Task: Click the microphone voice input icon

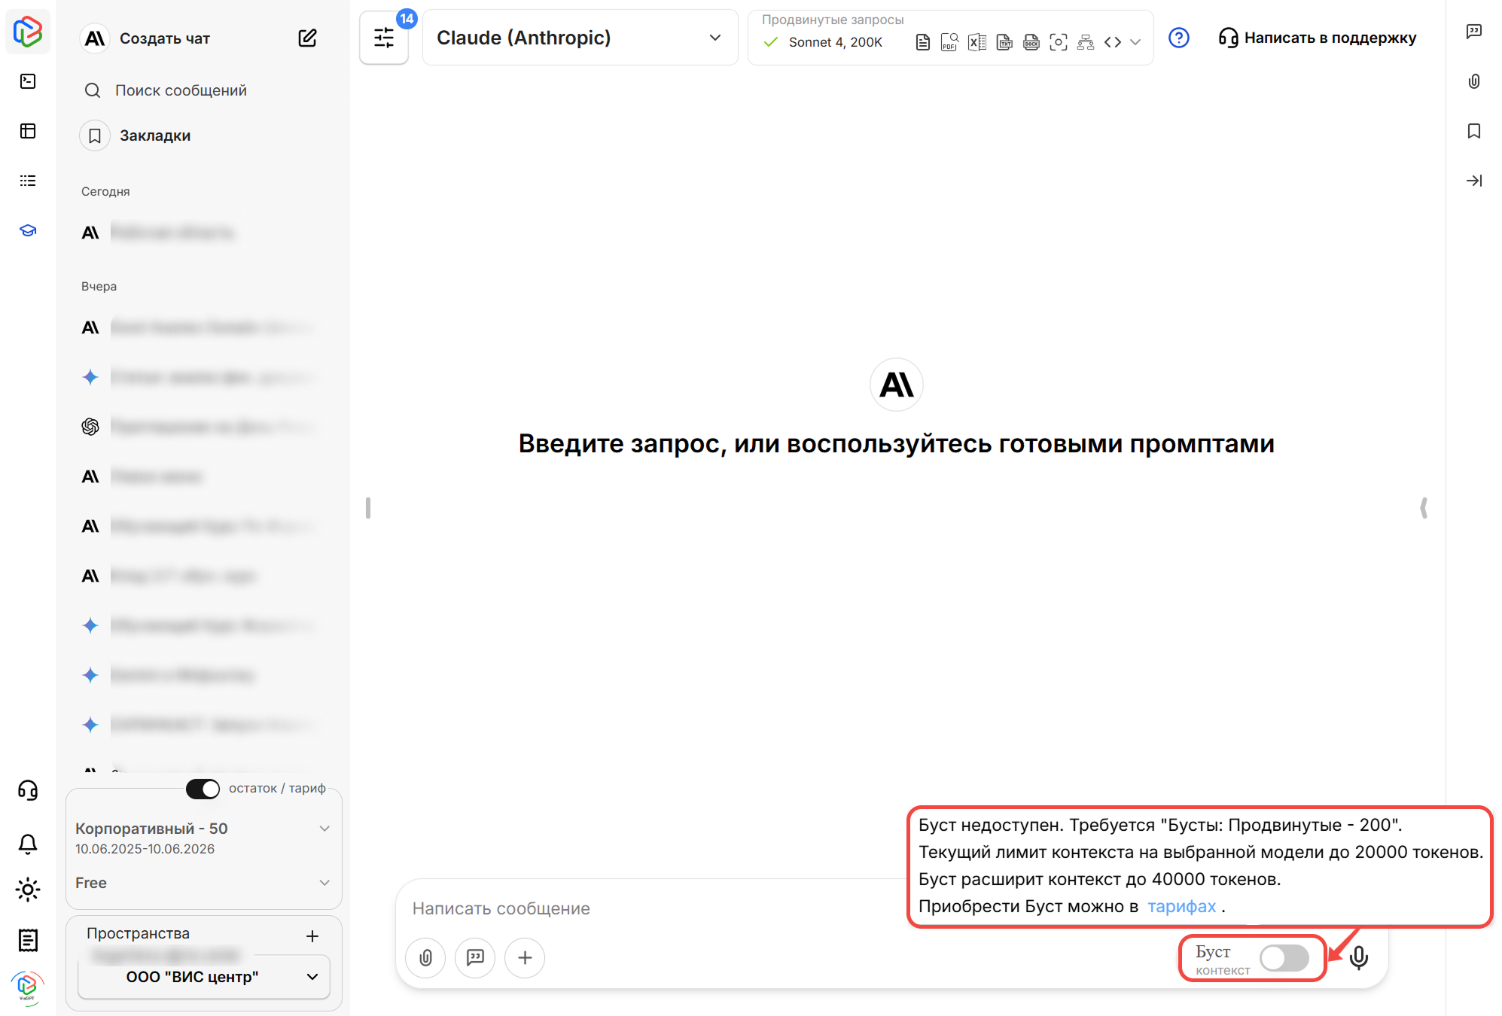Action: point(1359,957)
